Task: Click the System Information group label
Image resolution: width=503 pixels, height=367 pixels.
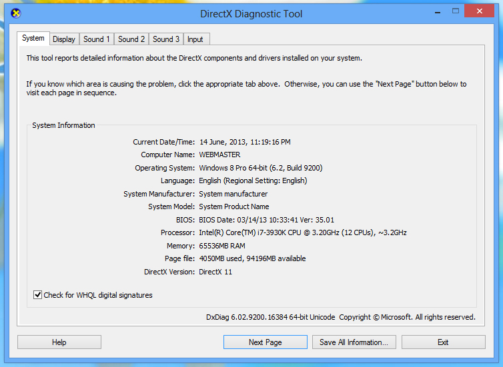Action: 63,125
